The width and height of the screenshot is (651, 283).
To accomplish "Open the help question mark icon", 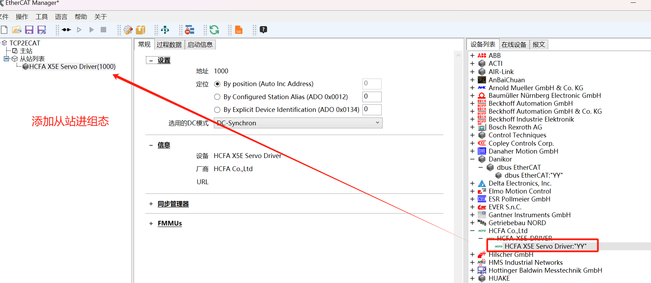I will pyautogui.click(x=263, y=30).
